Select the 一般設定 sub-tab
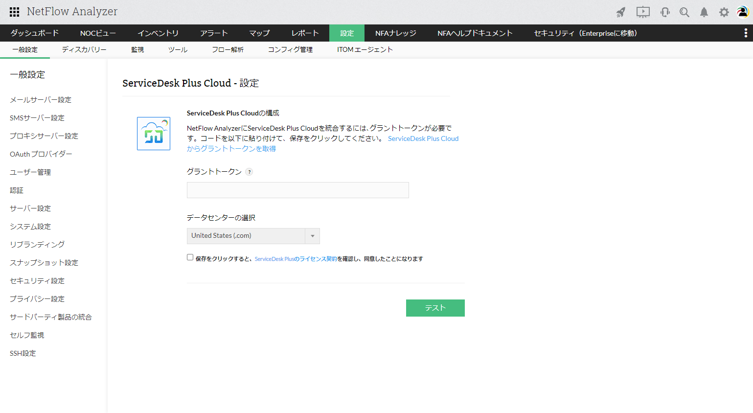Screen dimensions: 753x413 [25, 50]
